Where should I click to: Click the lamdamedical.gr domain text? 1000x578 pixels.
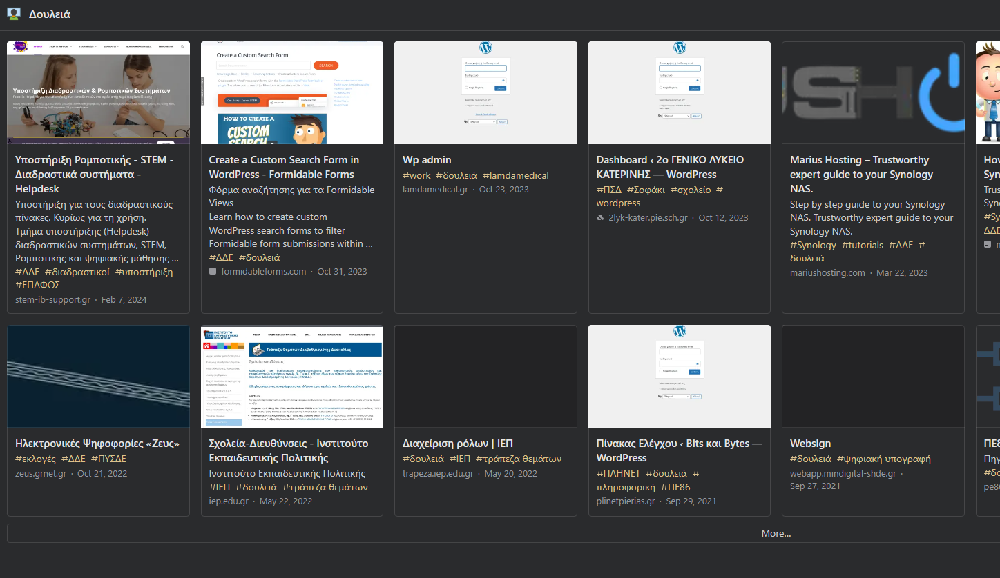435,189
